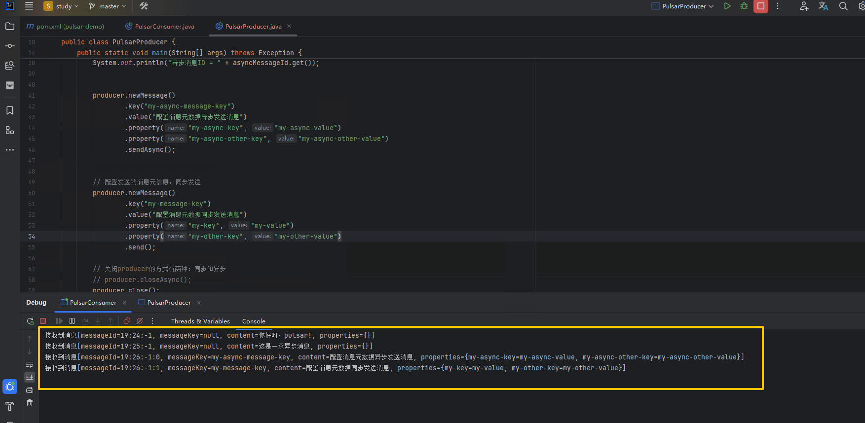Open the main hamburger menu
Image resolution: width=865 pixels, height=423 pixels.
click(29, 6)
